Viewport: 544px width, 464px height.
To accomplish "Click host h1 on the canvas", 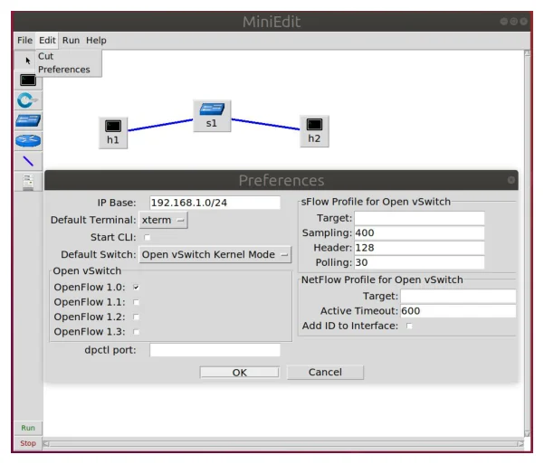I will click(x=113, y=133).
